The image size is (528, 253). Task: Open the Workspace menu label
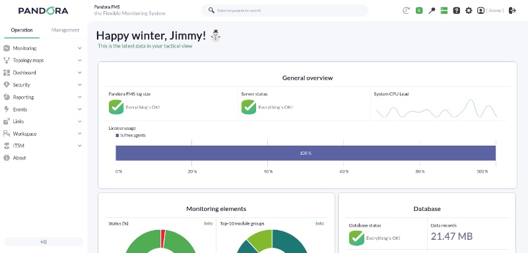(24, 134)
